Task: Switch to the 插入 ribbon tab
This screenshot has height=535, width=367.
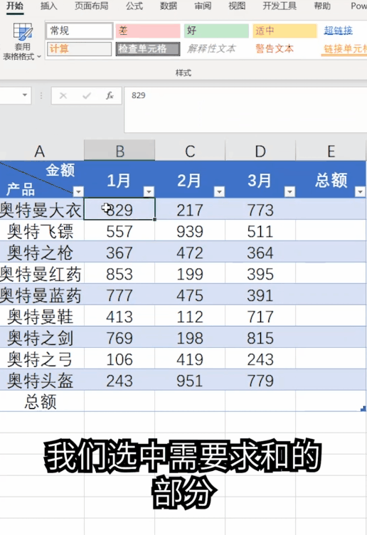Action: 49,6
